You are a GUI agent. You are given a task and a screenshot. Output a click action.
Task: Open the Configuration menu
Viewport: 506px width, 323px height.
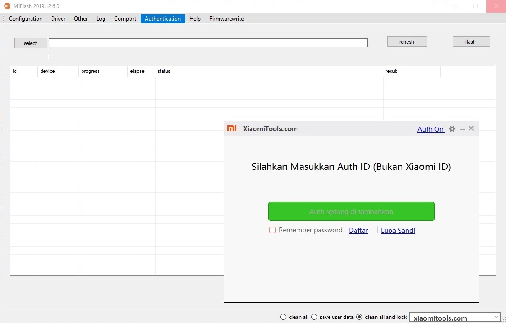click(x=26, y=19)
